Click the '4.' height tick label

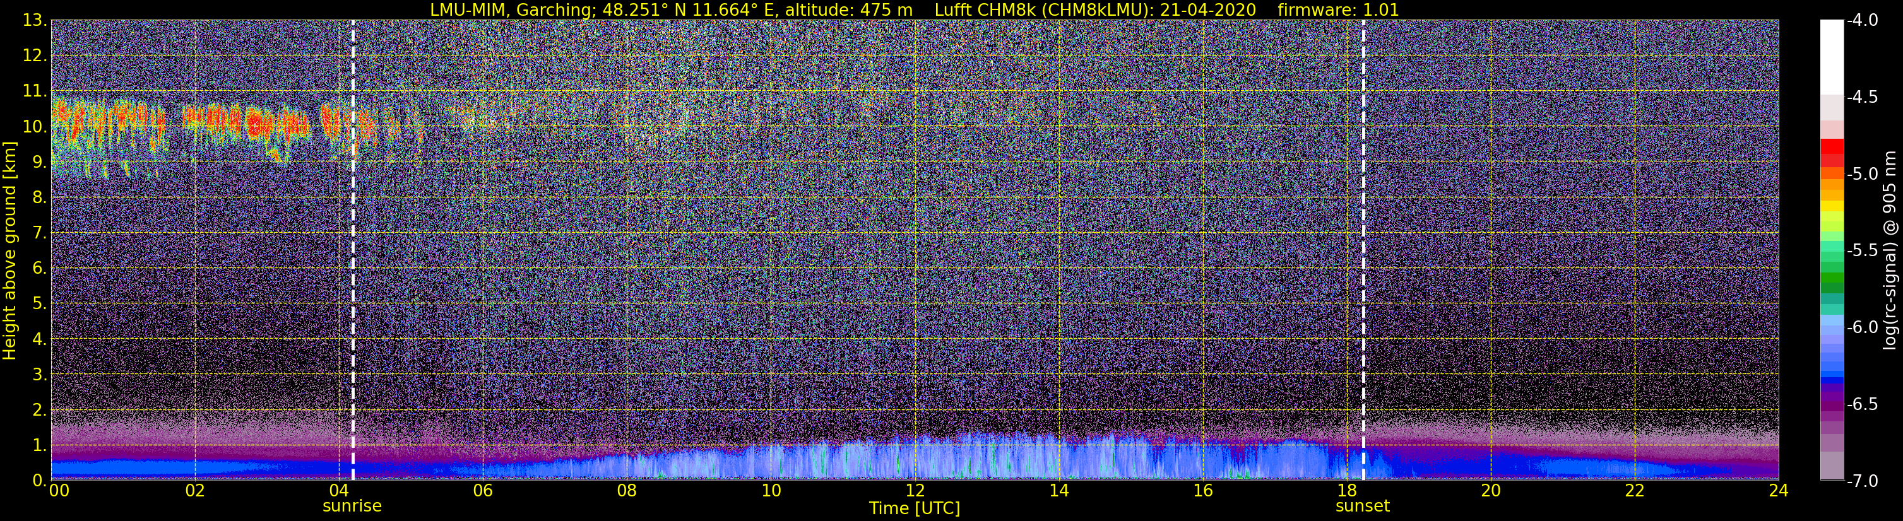39,339
